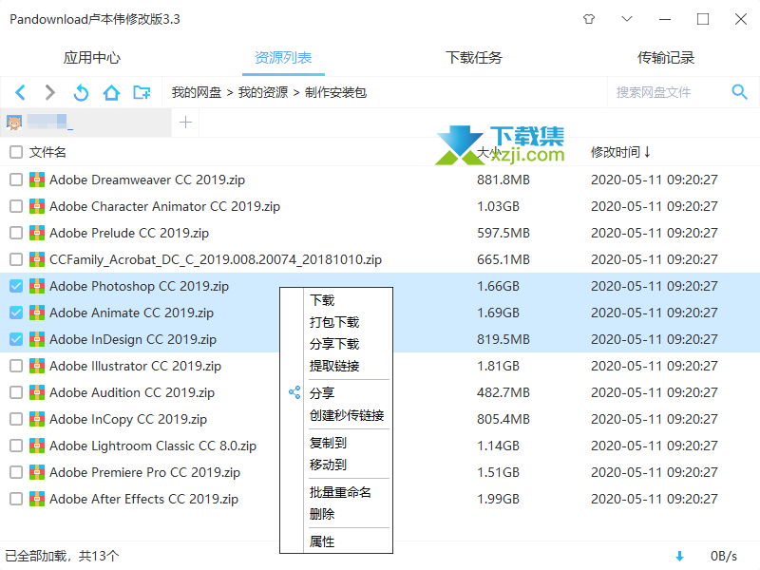Switch to the 传输记录 tab
The width and height of the screenshot is (760, 570).
666,58
